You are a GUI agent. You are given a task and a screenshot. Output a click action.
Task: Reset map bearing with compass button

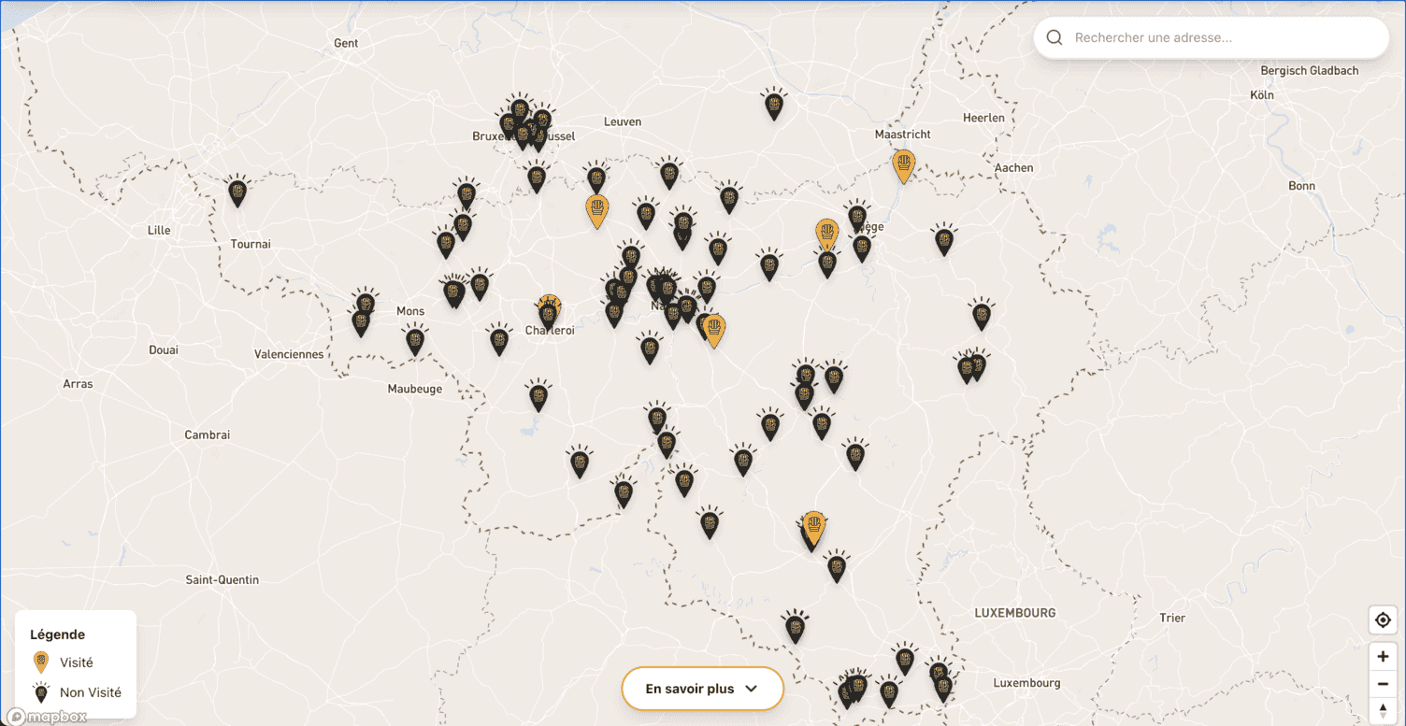click(1383, 711)
